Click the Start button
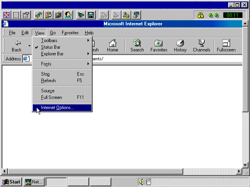Image resolution: width=250 pixels, height=187 pixels. coord(11,182)
